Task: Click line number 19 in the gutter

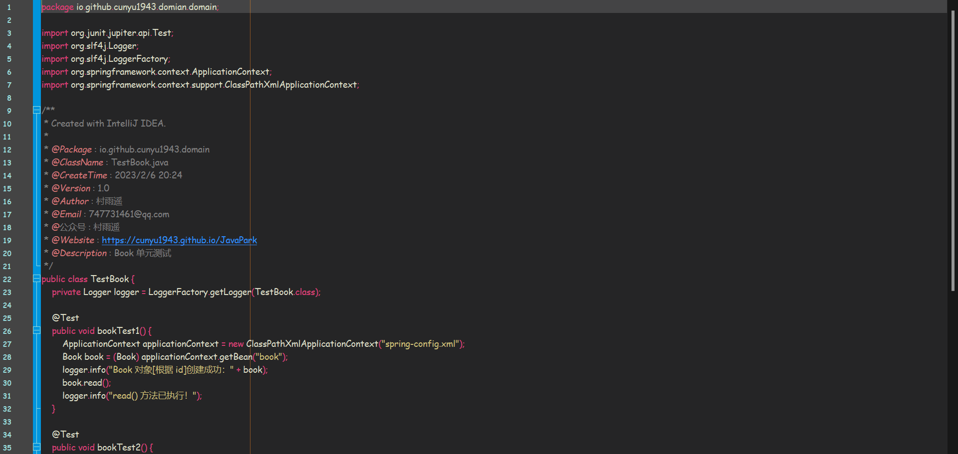Action: click(7, 241)
